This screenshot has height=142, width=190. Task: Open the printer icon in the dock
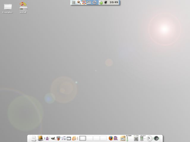click(x=58, y=138)
